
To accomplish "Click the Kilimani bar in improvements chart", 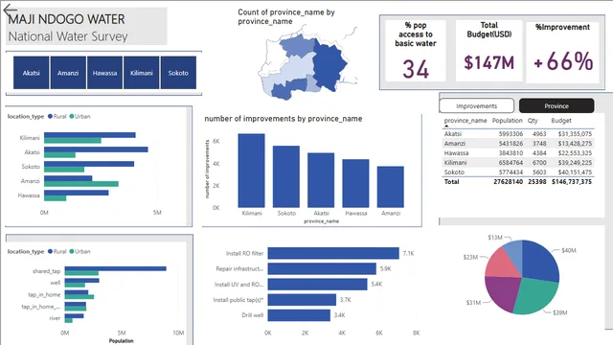I will pos(251,171).
